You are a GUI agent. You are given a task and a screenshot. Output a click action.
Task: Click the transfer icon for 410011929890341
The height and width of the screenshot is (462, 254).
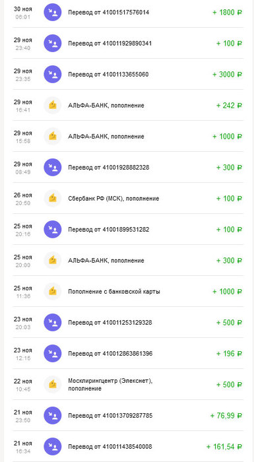[x=53, y=44]
